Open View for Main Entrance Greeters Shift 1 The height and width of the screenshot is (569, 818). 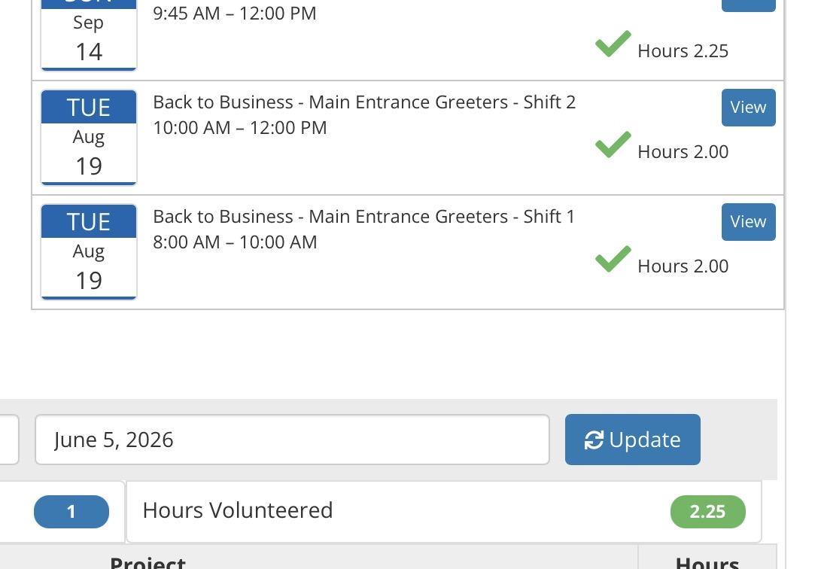coord(748,222)
